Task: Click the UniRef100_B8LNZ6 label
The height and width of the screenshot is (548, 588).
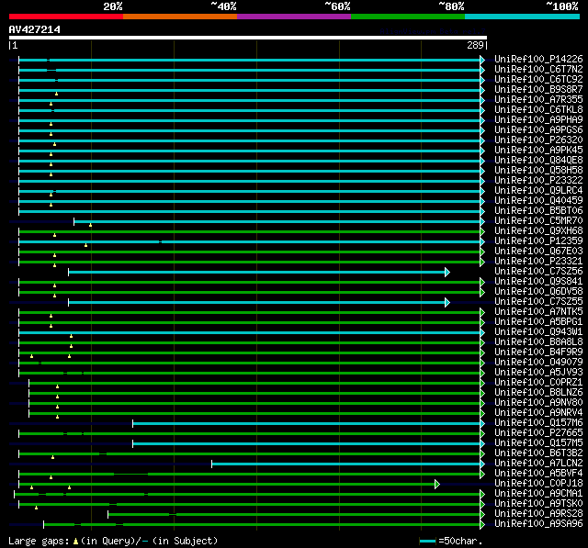Action: 538,393
